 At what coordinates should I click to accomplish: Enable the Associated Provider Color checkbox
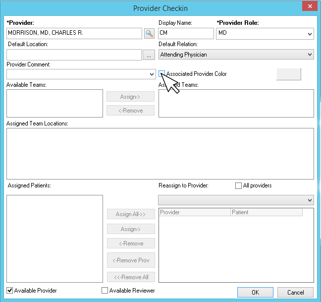[162, 74]
